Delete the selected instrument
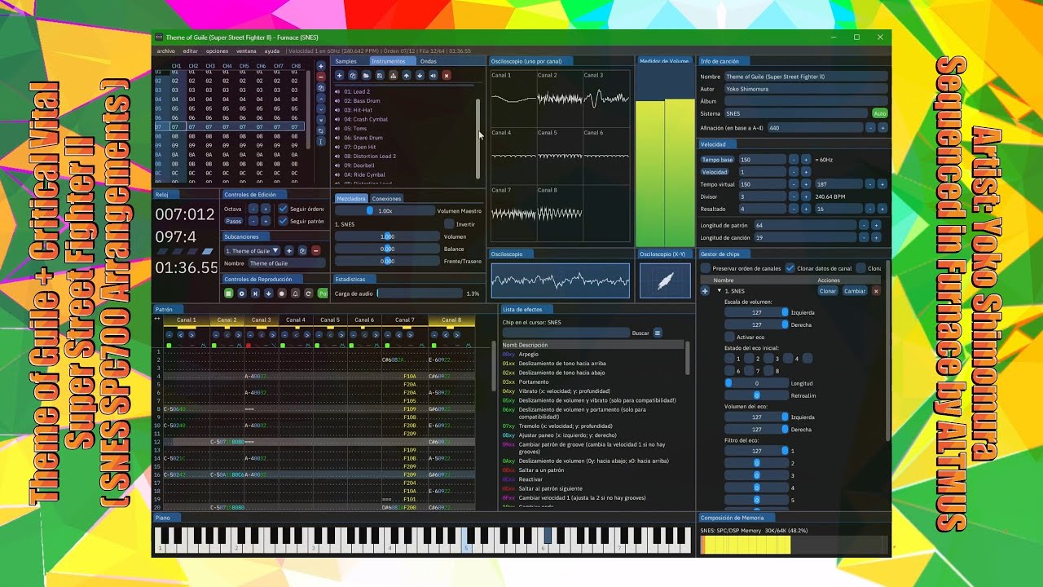Screen dimensions: 1043x587 (447, 75)
